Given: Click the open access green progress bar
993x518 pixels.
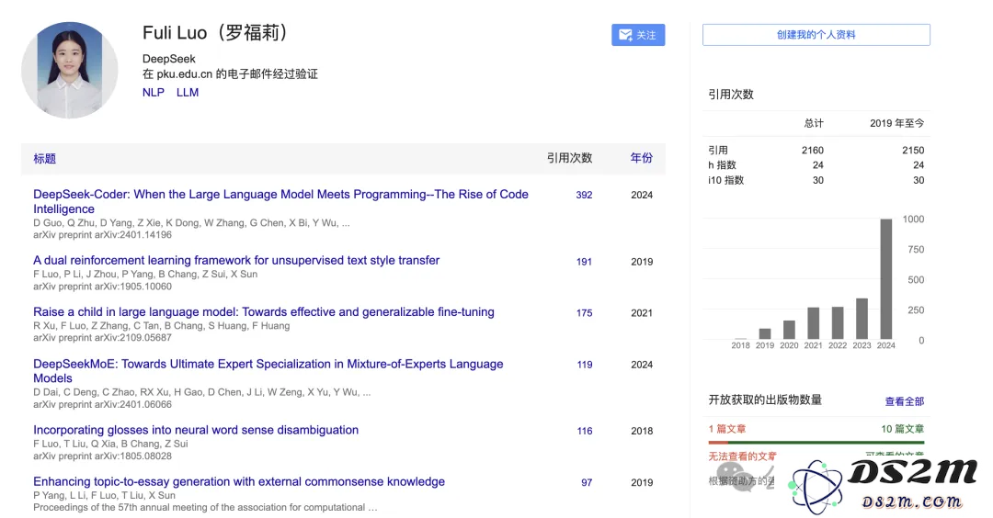Looking at the screenshot, I should coord(826,442).
